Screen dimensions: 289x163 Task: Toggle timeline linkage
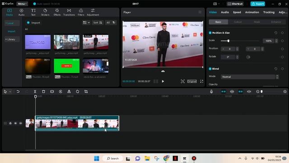240,91
